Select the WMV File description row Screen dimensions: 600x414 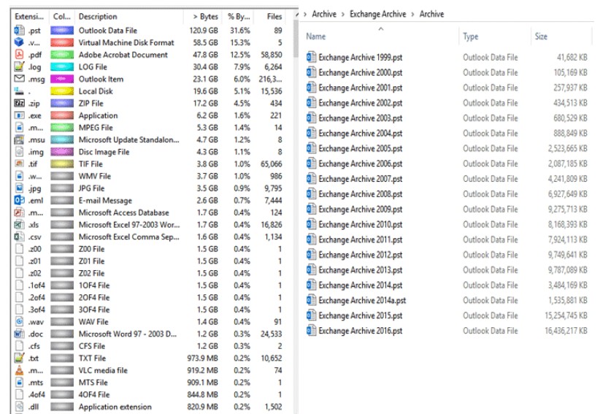tap(94, 176)
